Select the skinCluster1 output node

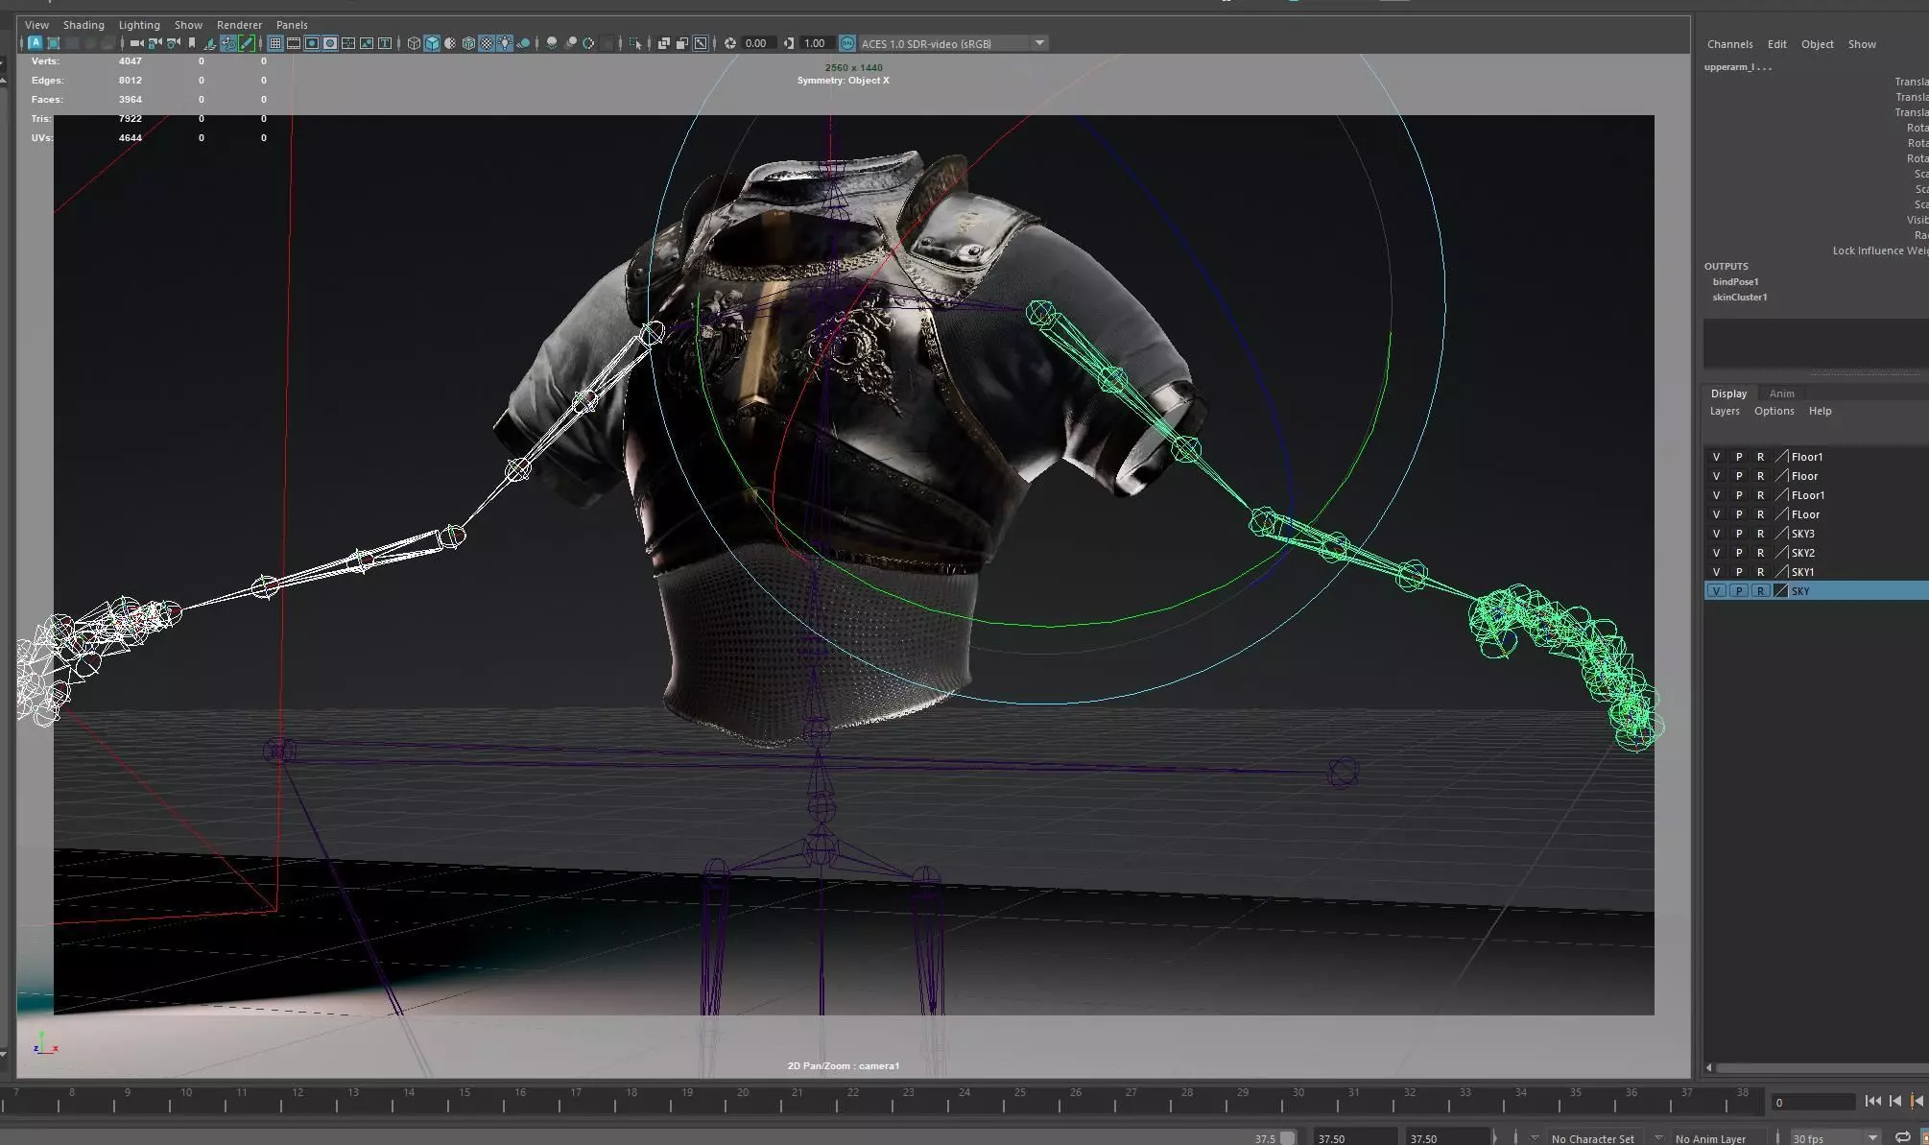coord(1739,298)
